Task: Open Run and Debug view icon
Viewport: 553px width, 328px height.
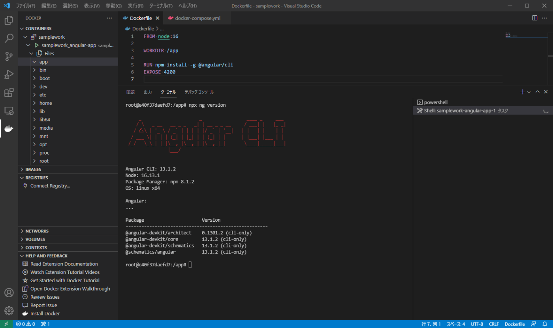Action: [9, 74]
